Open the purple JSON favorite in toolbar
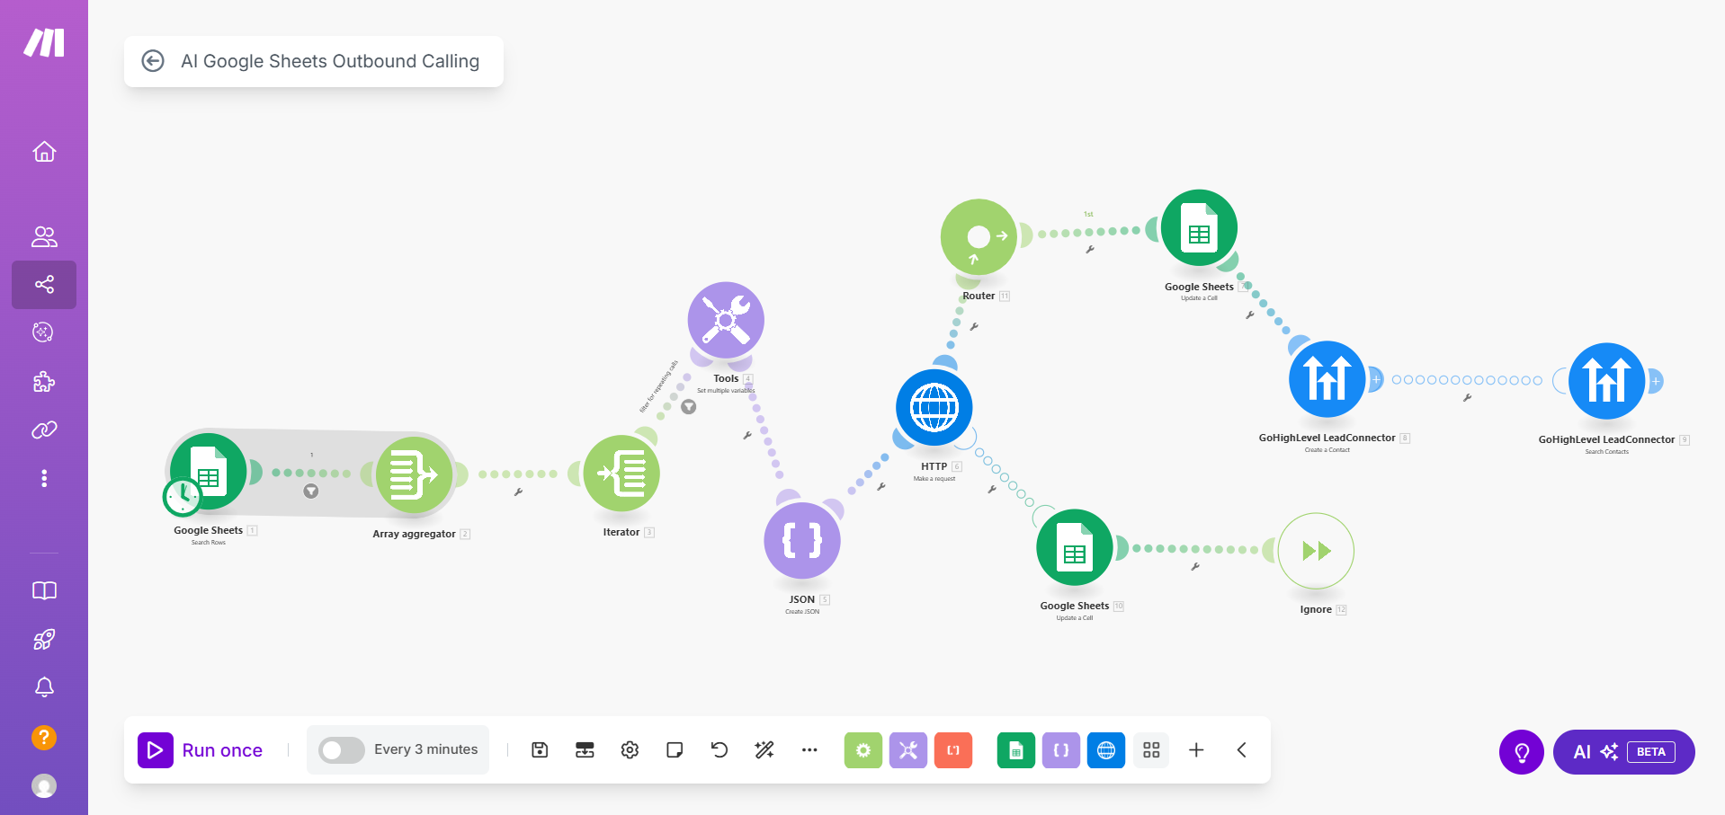 point(1061,750)
